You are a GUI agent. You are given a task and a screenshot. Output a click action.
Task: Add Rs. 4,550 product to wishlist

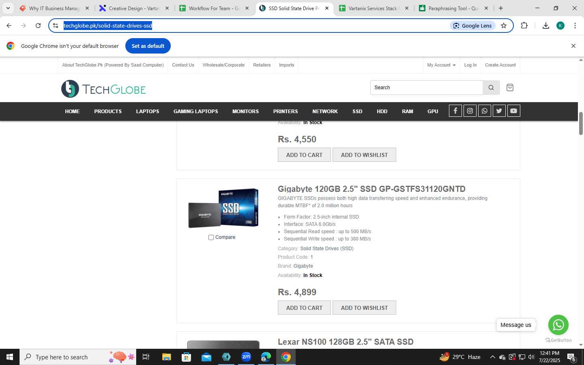pos(364,155)
